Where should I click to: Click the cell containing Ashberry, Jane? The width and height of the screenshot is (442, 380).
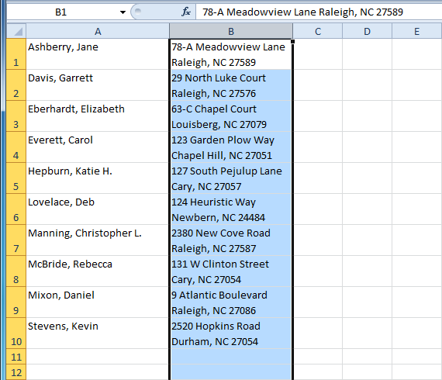(x=98, y=54)
